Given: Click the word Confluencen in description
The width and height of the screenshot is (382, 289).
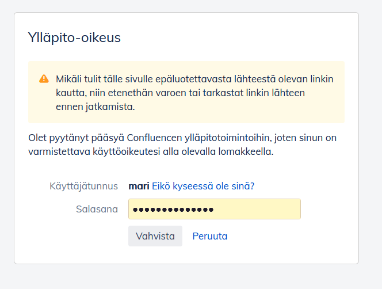Looking at the screenshot, I should [154, 138].
